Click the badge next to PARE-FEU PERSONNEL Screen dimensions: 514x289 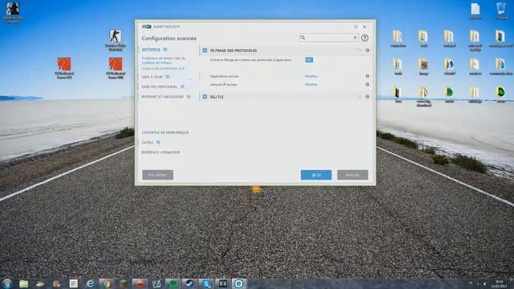pos(182,87)
